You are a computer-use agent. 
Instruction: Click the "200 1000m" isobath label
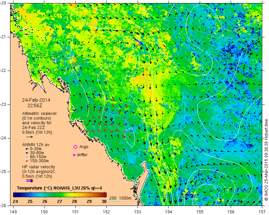click(x=120, y=198)
